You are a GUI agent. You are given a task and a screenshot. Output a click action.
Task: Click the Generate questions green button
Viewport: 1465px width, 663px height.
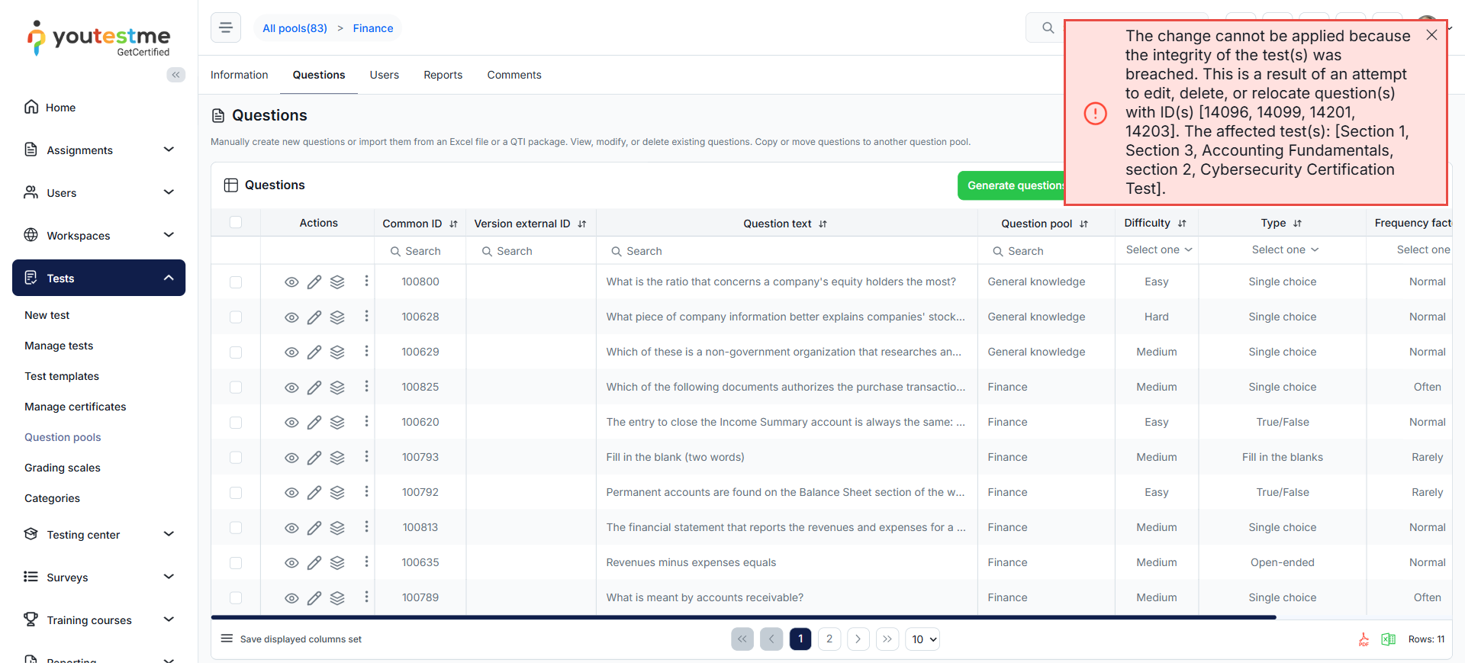click(x=1012, y=185)
